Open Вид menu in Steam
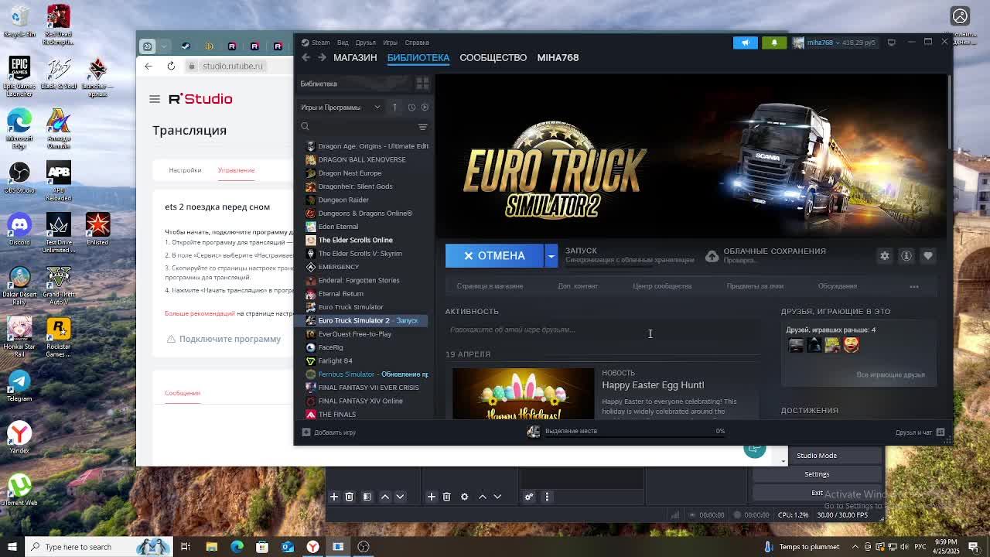Image resolution: width=990 pixels, height=557 pixels. (343, 43)
